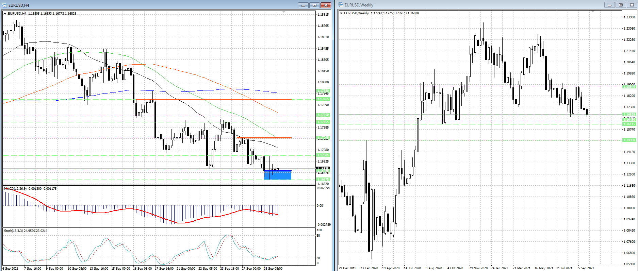Minimize the EURUSD,H4 chart window
The image size is (638, 271).
(x=303, y=5)
